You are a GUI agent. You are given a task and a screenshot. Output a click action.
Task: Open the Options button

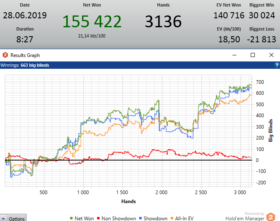[17, 219]
